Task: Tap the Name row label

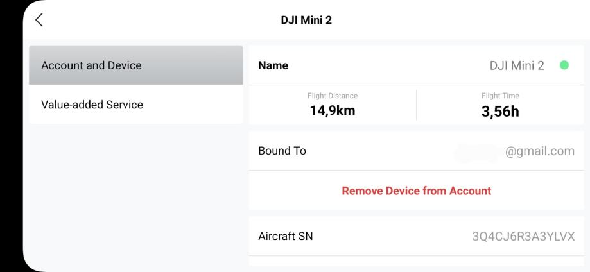Action: click(x=273, y=65)
